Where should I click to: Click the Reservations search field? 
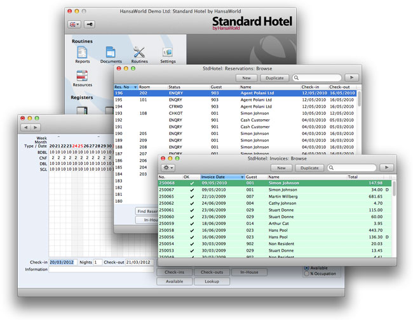[318, 78]
